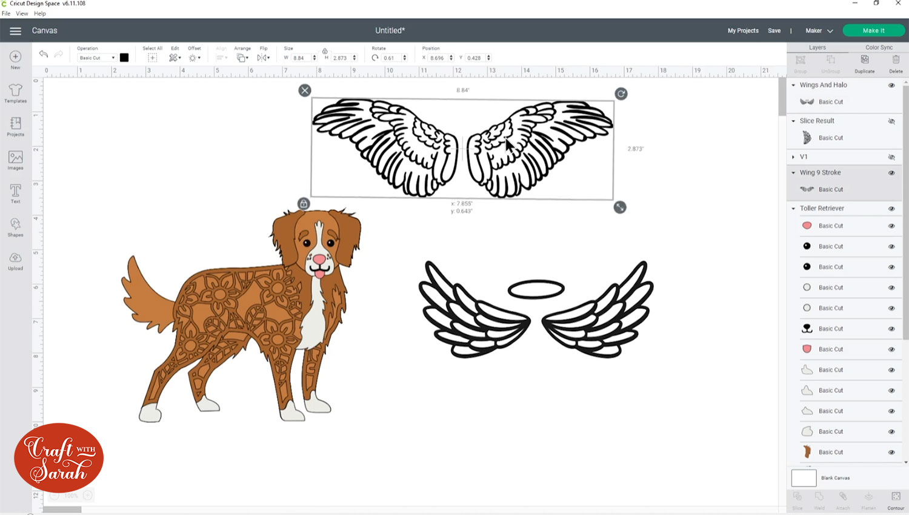Open the Maker machine dropdown
The image size is (909, 515).
tap(817, 30)
